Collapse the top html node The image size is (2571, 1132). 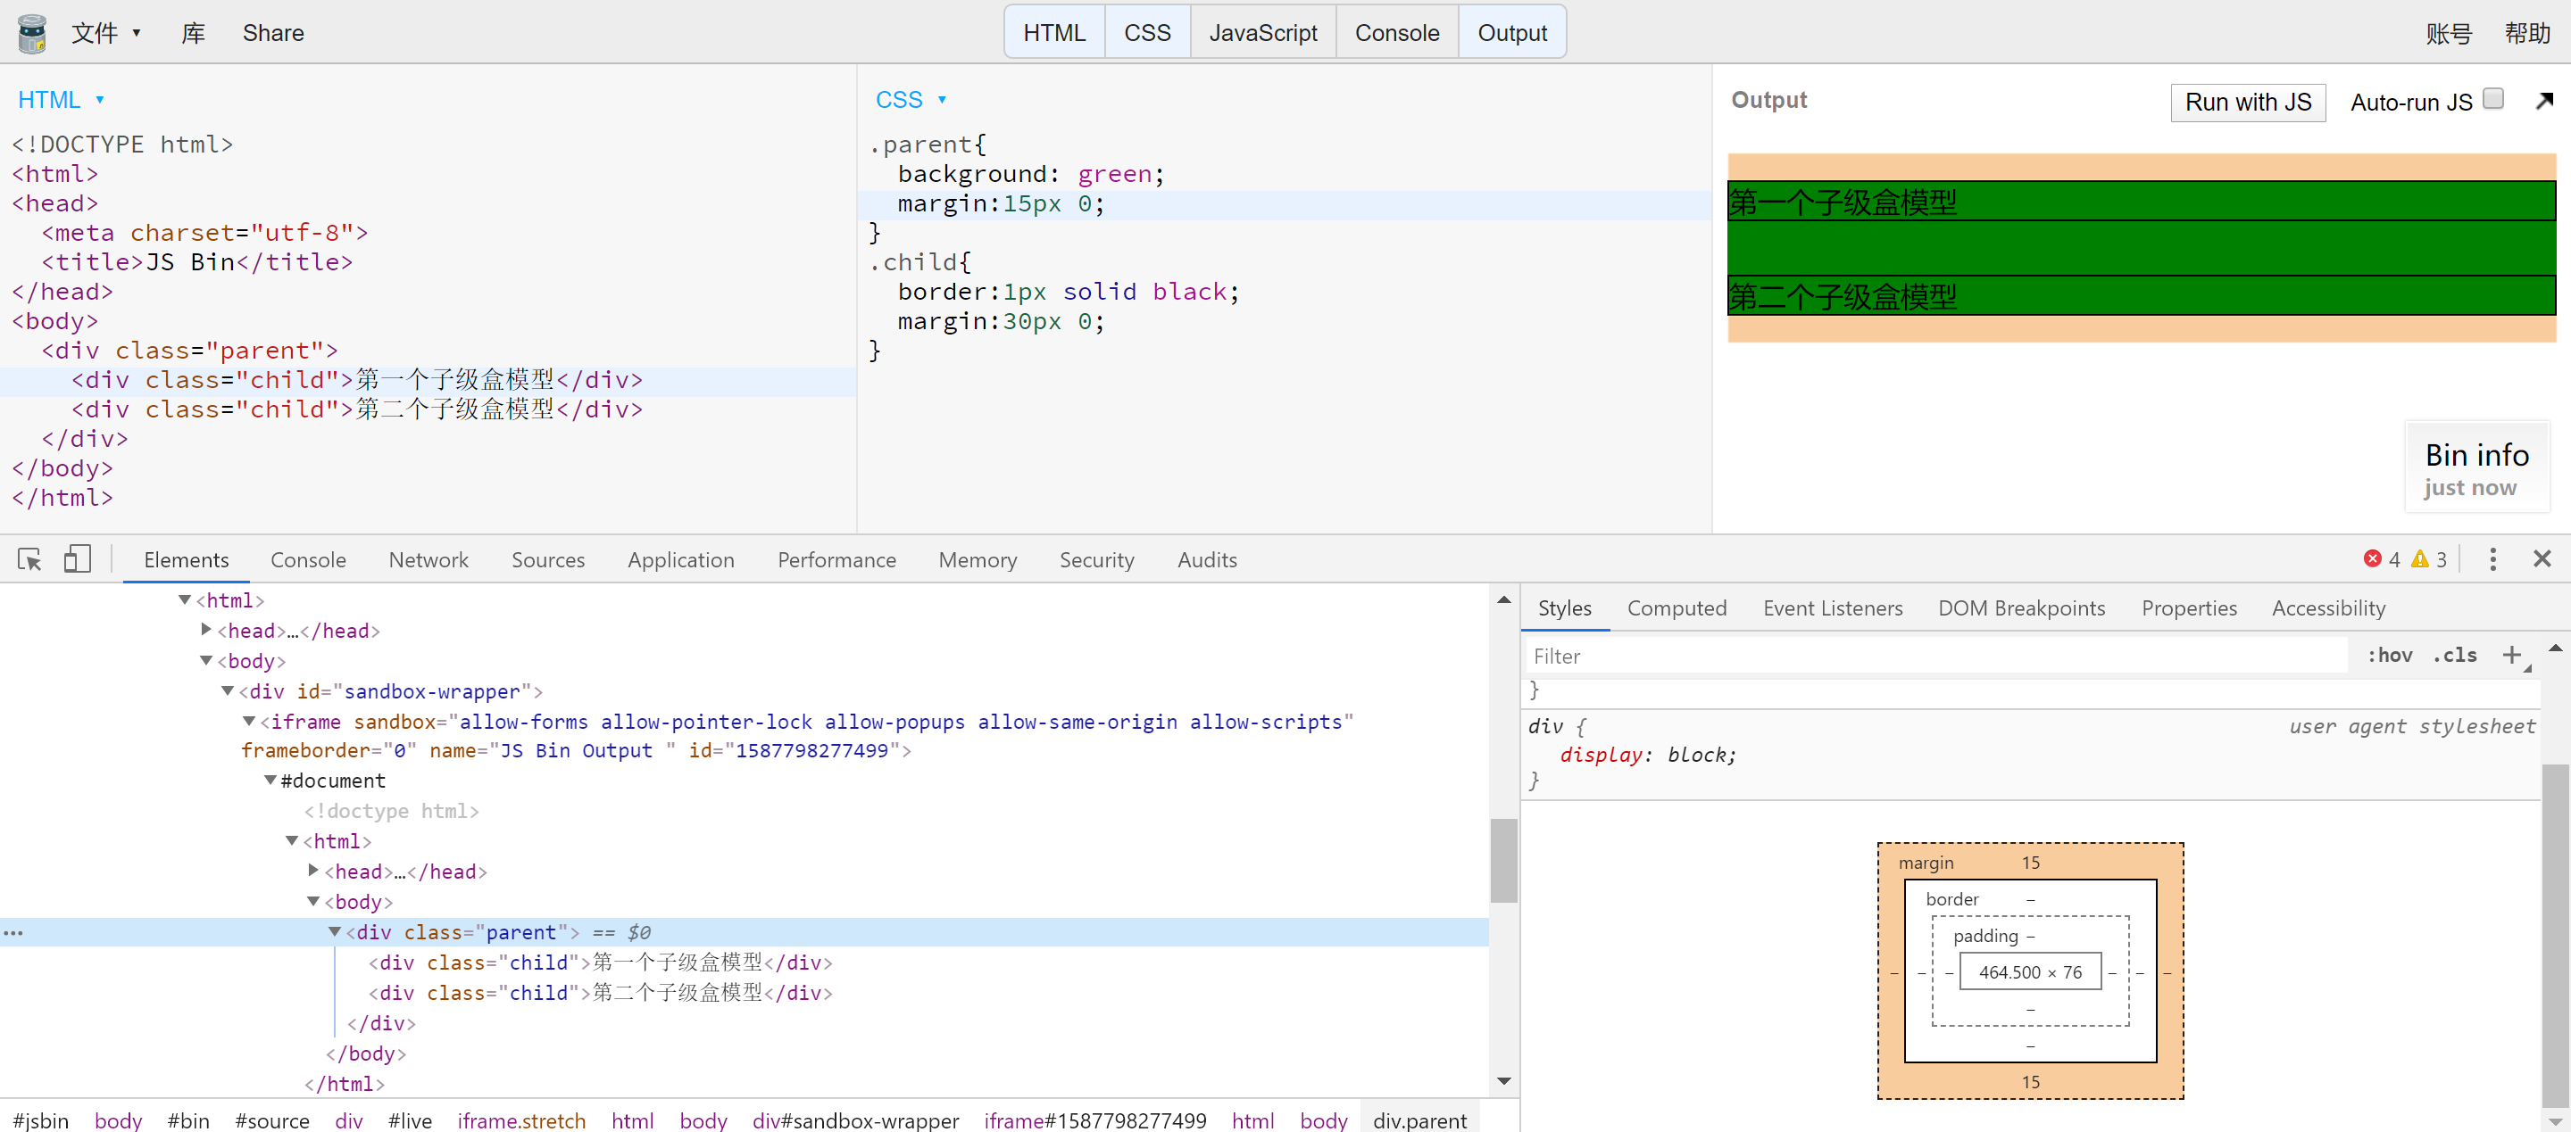pyautogui.click(x=185, y=599)
